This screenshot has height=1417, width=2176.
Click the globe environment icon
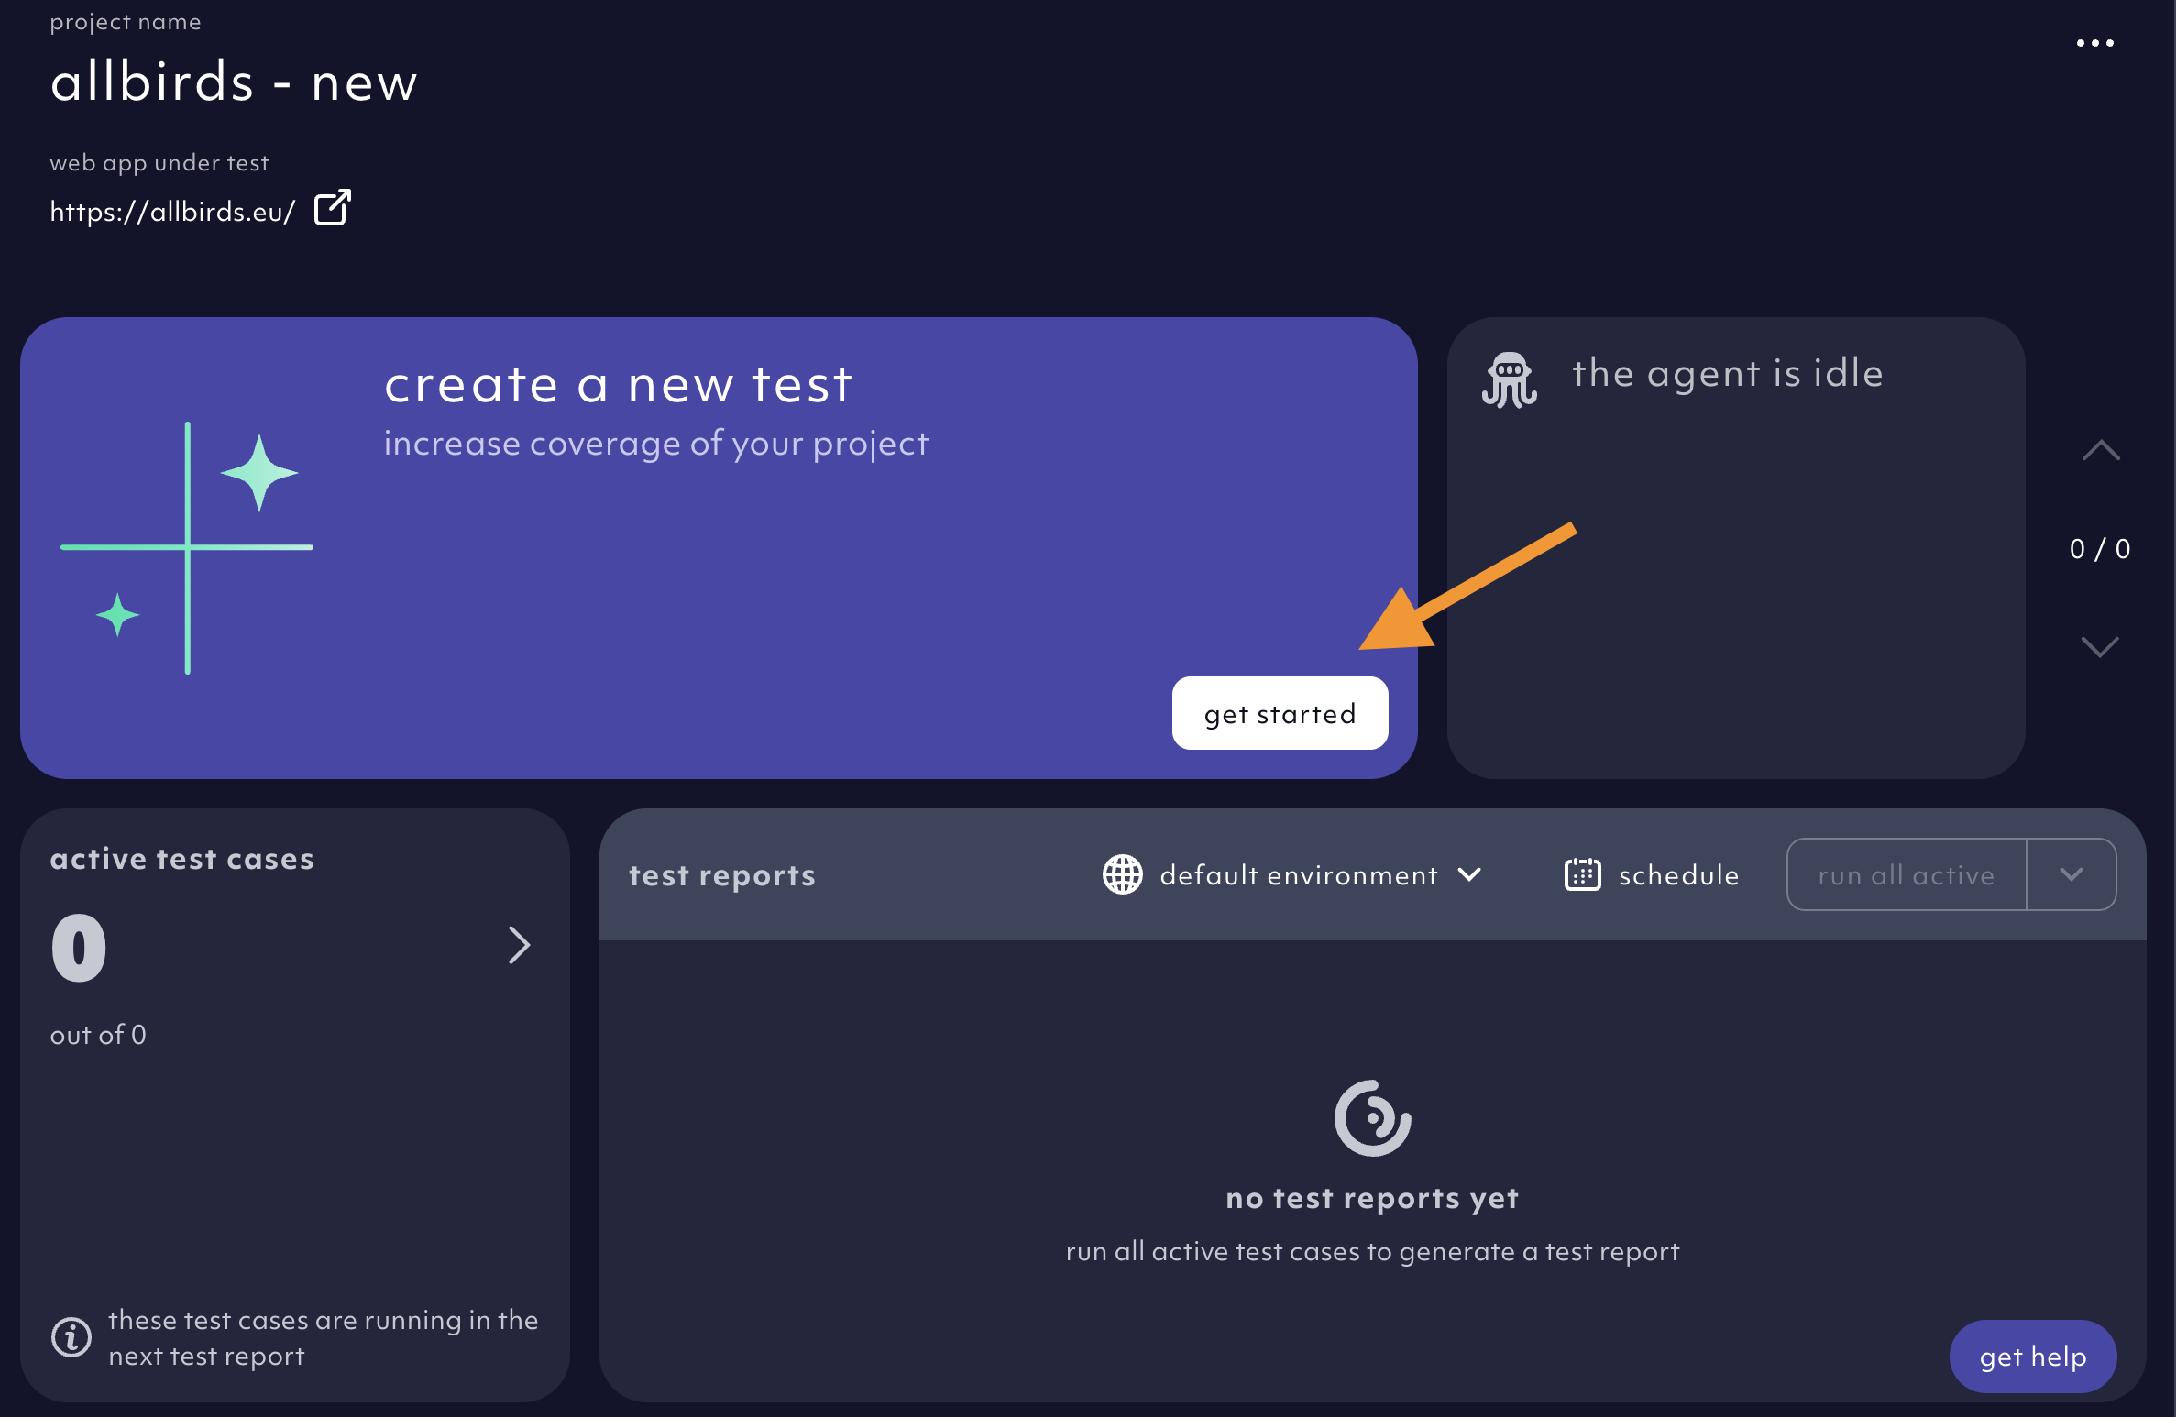1122,874
